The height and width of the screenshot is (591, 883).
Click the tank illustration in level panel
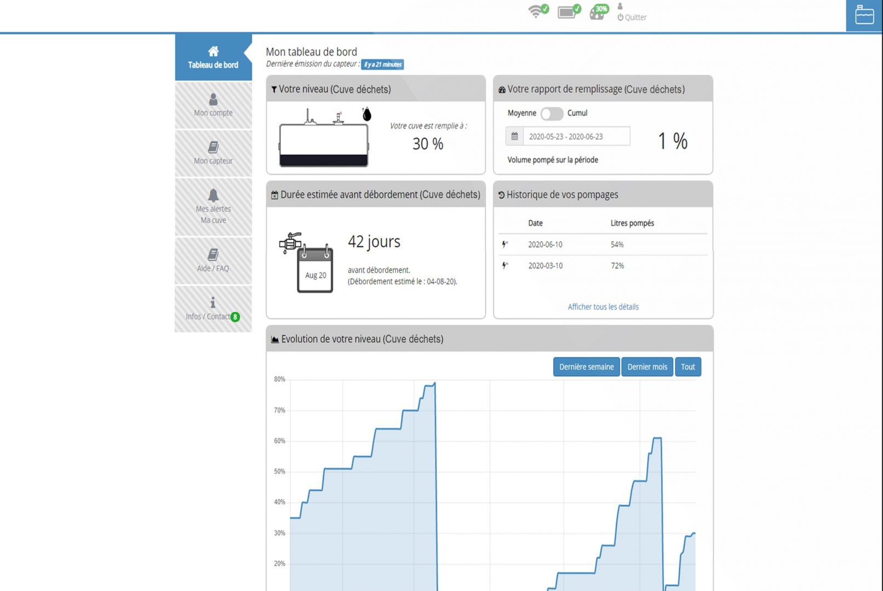[324, 140]
